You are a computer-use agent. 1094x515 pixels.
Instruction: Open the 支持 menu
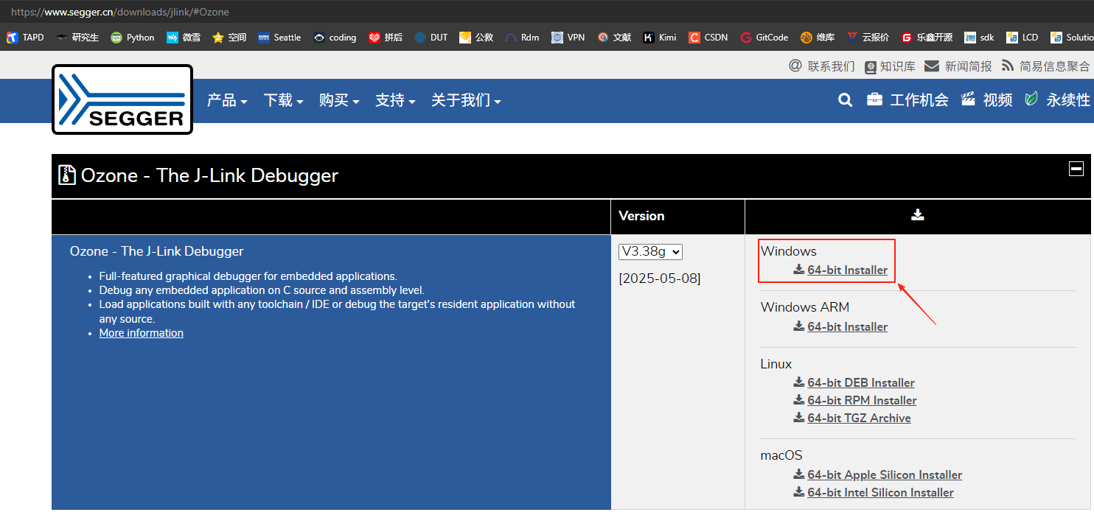[x=395, y=100]
